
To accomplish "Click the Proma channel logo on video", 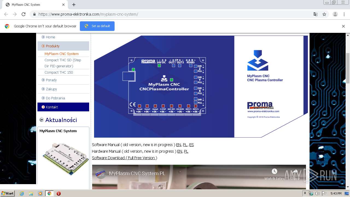I will (x=100, y=173).
